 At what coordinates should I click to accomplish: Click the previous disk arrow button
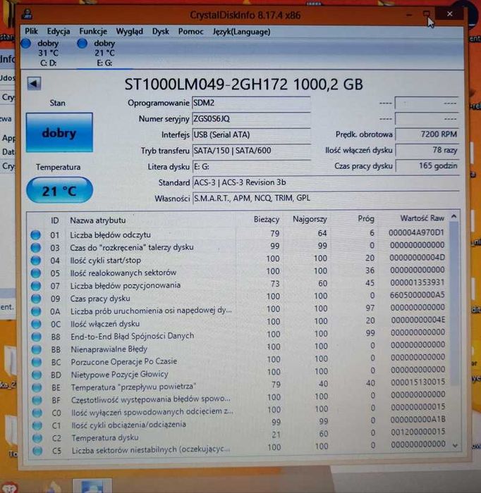(x=34, y=84)
